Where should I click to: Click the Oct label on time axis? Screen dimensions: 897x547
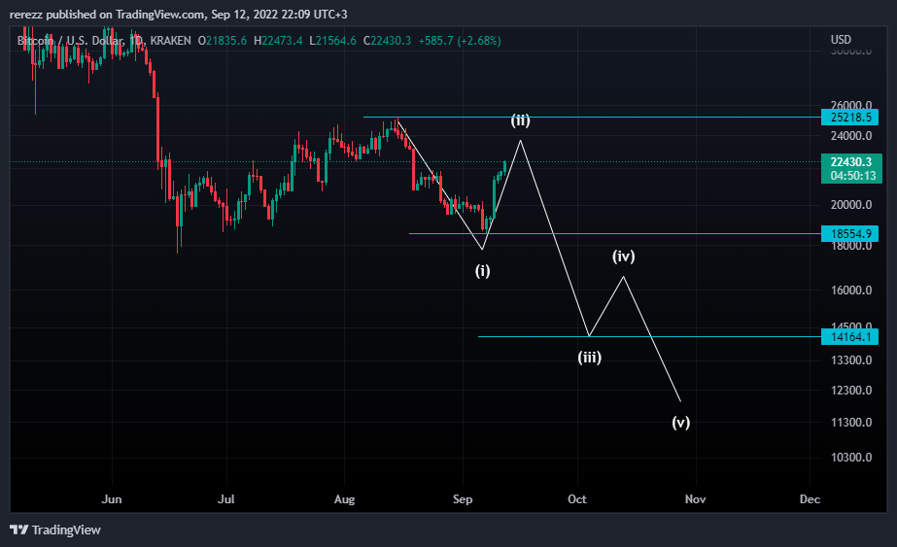pos(577,499)
